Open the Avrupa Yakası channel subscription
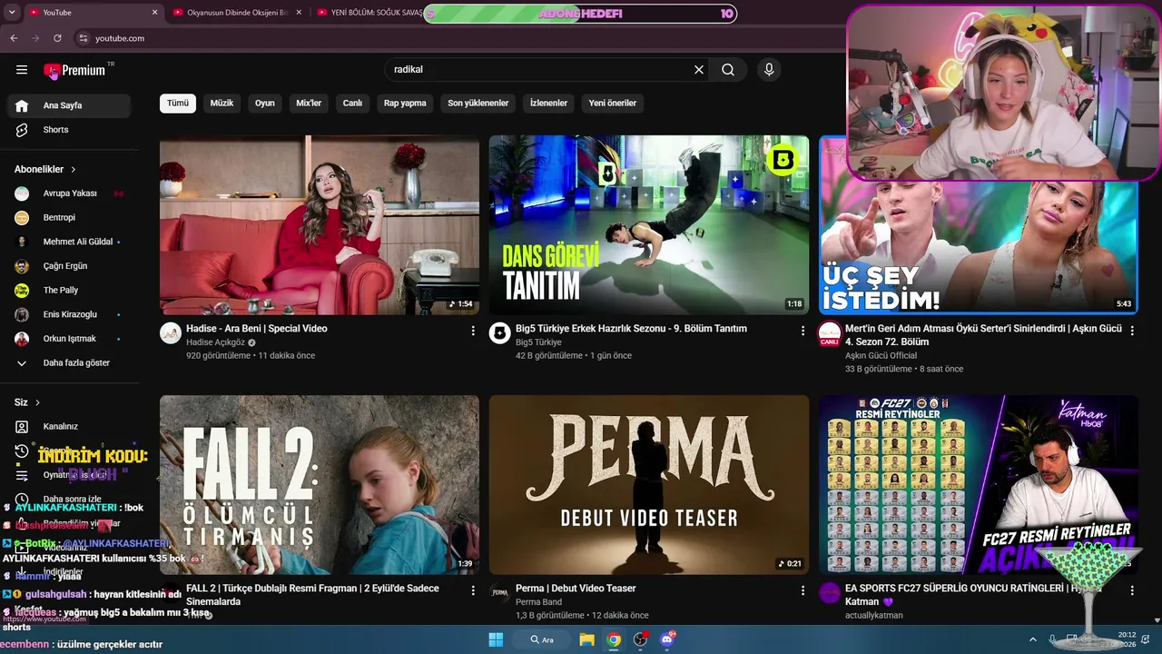Screen dimensions: 1162x654 coord(71,193)
